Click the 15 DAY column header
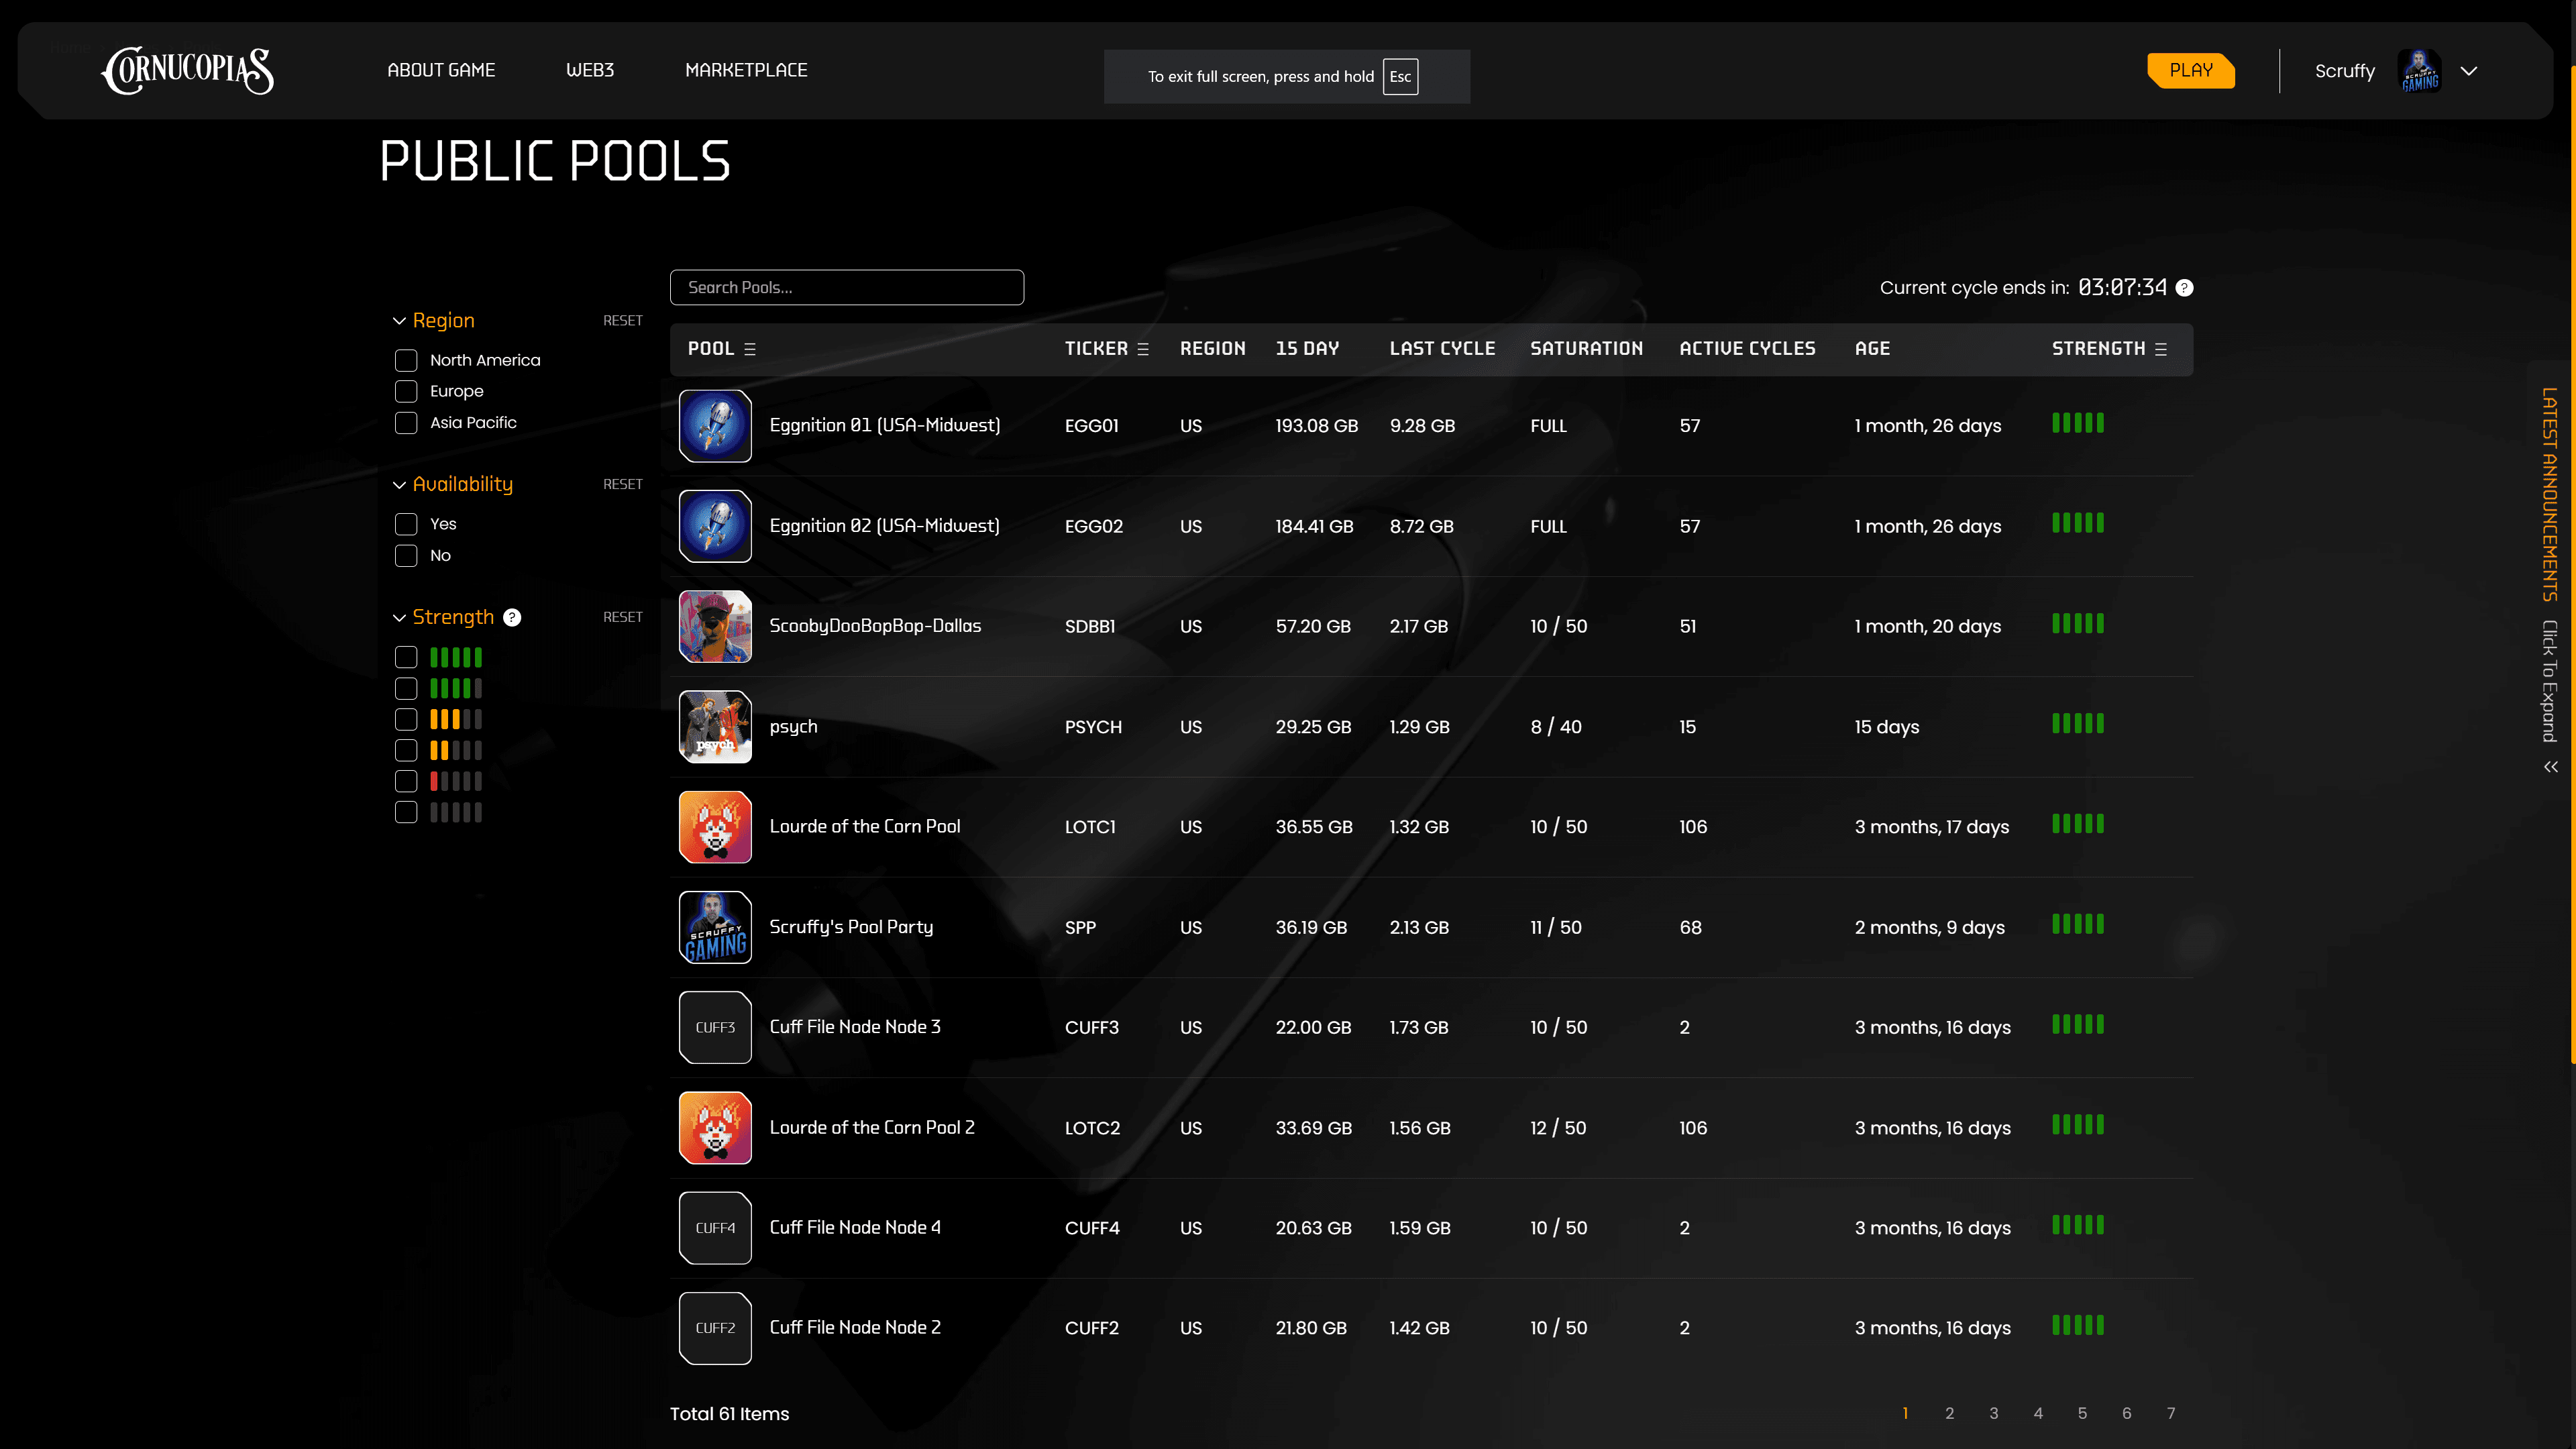 point(1307,349)
